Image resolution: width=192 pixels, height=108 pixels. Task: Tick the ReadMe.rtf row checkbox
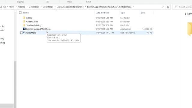click(21, 33)
